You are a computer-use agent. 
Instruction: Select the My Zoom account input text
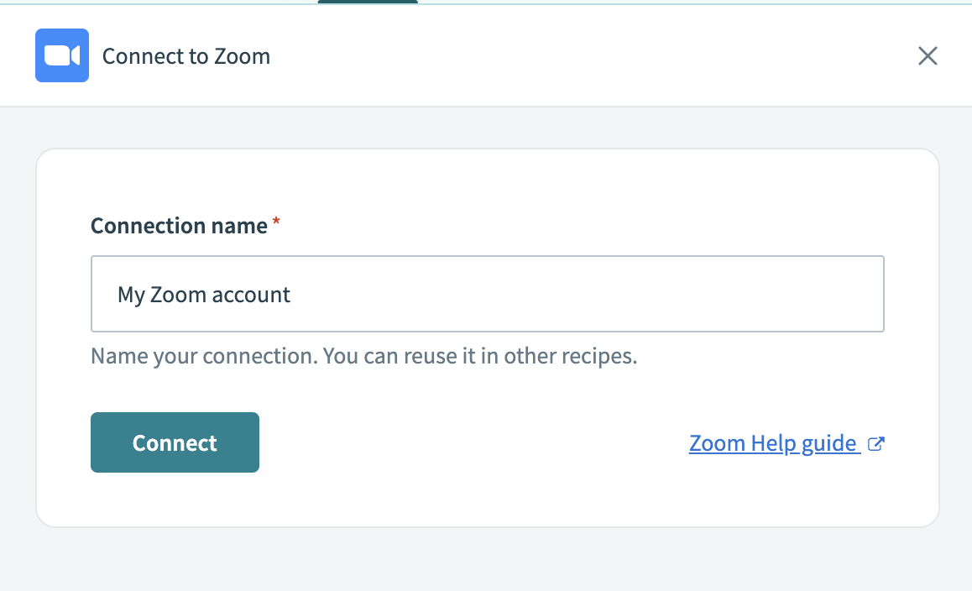pyautogui.click(x=204, y=294)
